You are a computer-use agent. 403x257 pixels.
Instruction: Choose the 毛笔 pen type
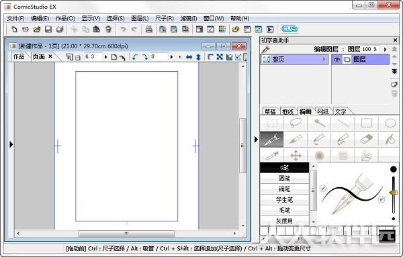[x=284, y=210]
